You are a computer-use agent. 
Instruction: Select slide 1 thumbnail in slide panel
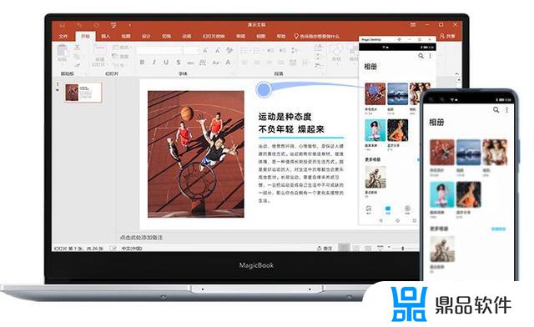click(x=83, y=93)
